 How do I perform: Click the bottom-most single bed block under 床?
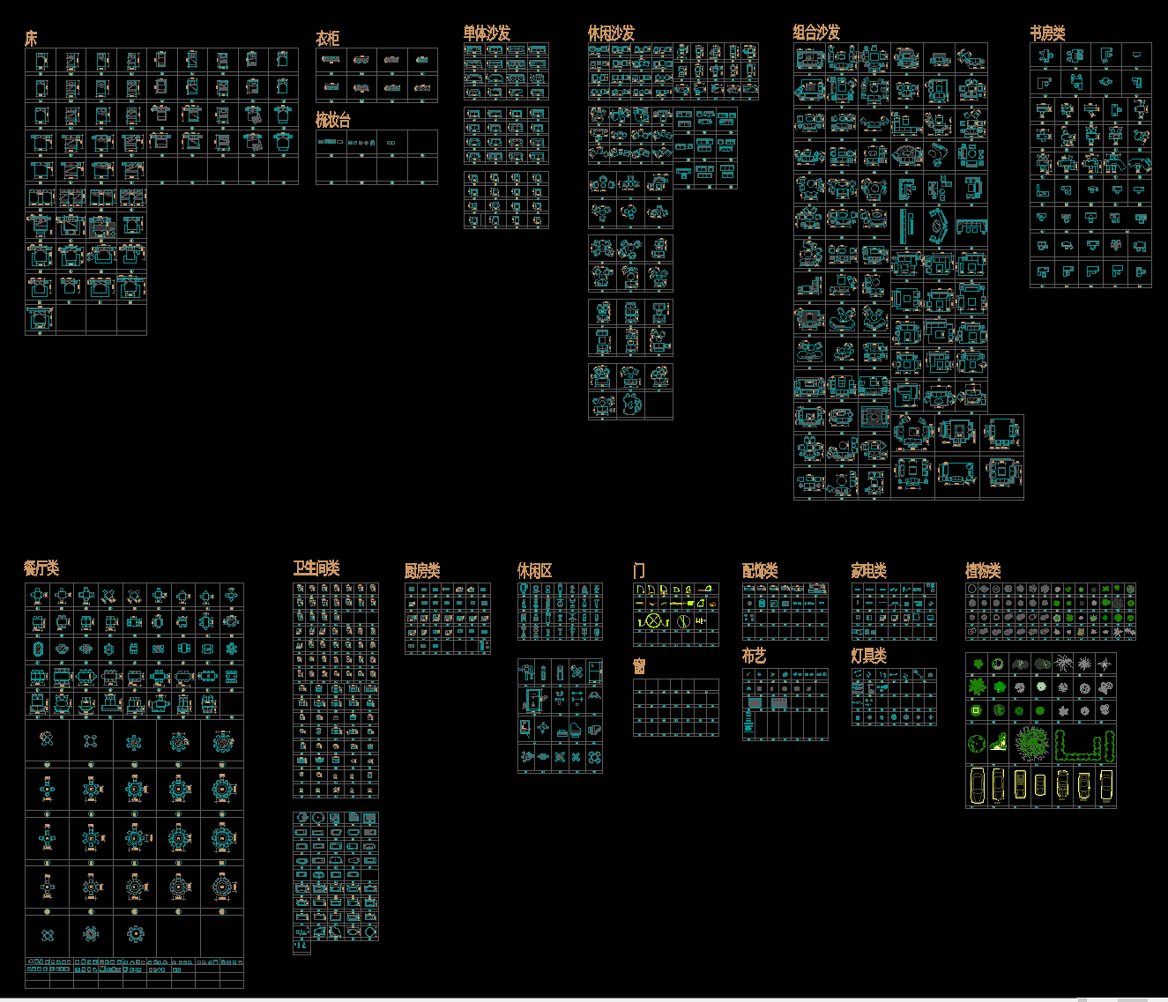point(40,318)
